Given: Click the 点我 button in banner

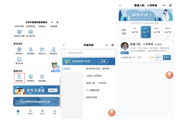Looking at the screenshot, I should click(x=103, y=61).
